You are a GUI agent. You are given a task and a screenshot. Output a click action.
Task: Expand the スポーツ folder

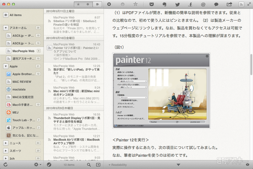5,150
